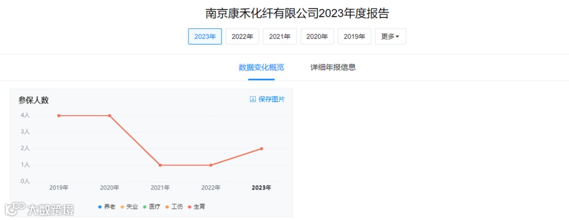Click the 2021年 data point on chart
This screenshot has height=220, width=569.
pyautogui.click(x=160, y=165)
